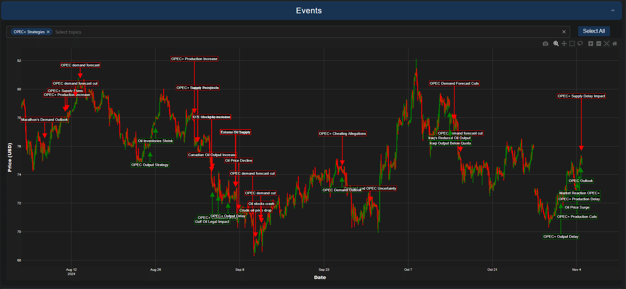Click the OPEC+ Supply Plans annotation
The height and width of the screenshot is (289, 626).
tap(66, 91)
